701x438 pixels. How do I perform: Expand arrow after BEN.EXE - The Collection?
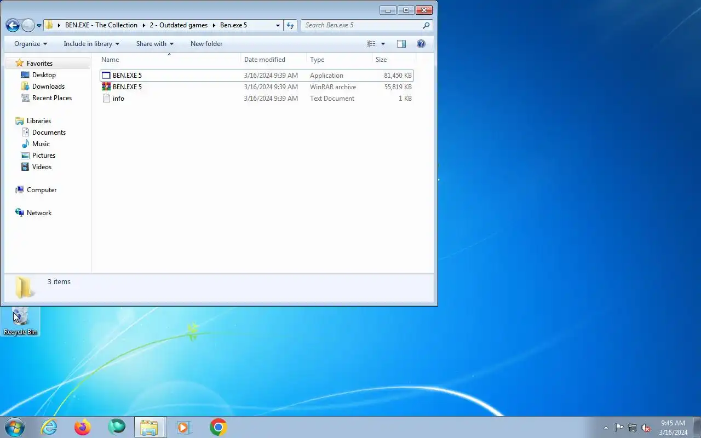click(x=144, y=25)
